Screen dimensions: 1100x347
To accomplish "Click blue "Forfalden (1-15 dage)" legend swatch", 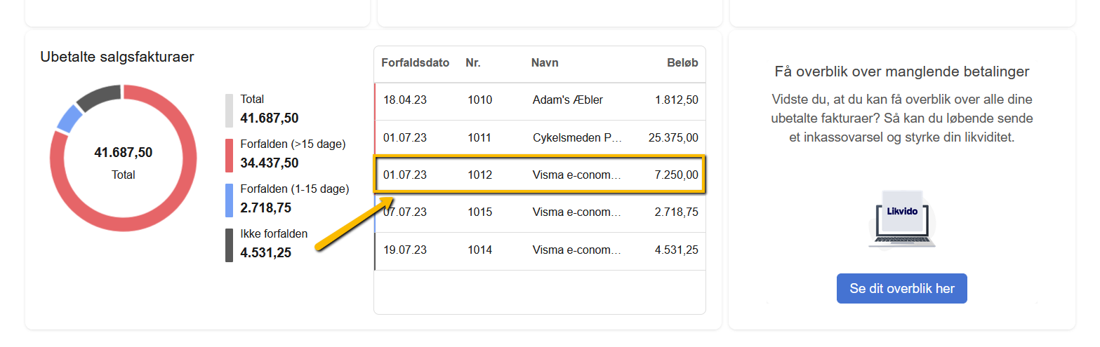I will [x=229, y=200].
